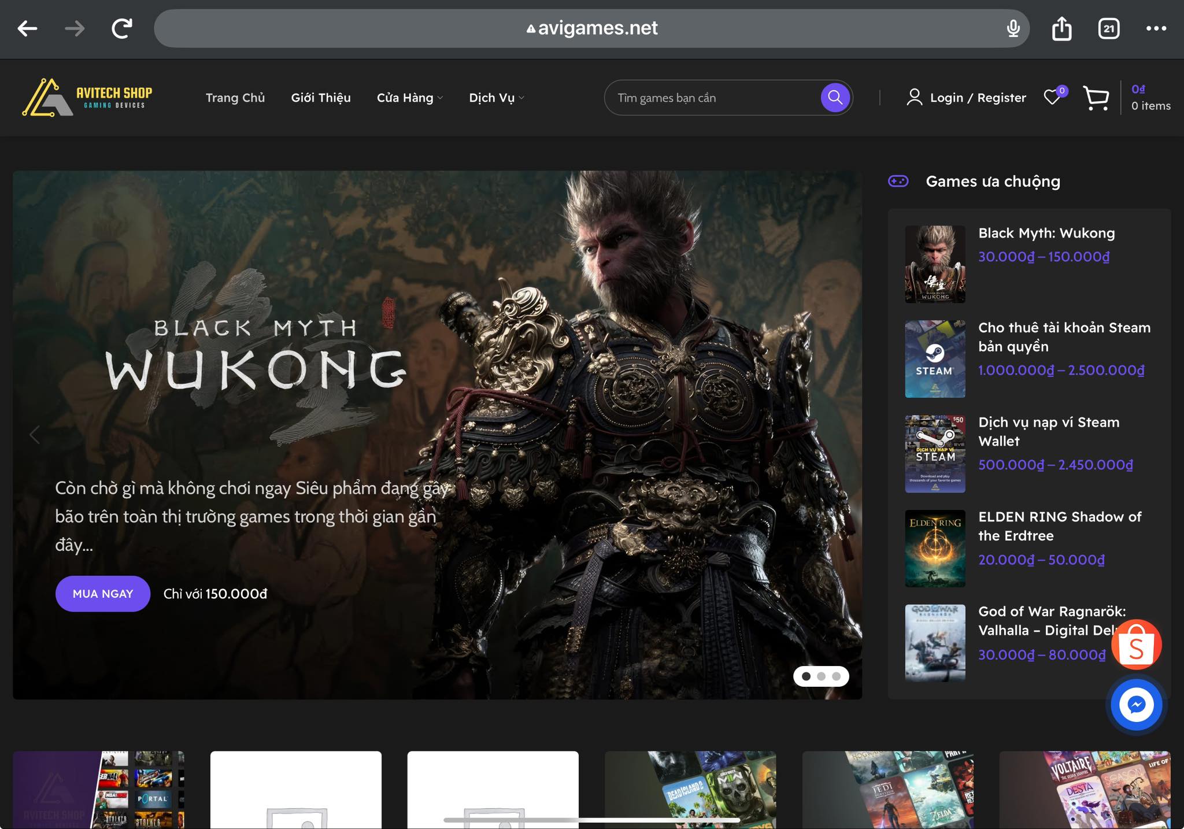The image size is (1184, 829).
Task: Select the first carousel dot
Action: pos(806,676)
